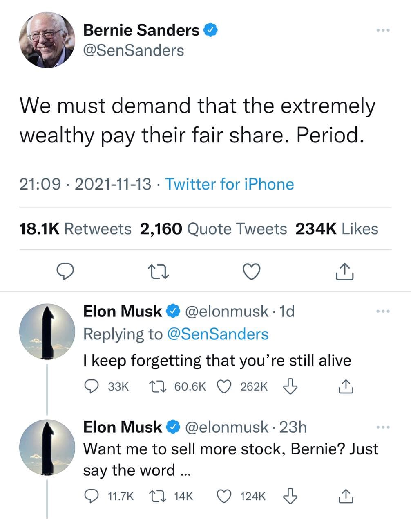Share the 'still alive' reply
Image resolution: width=411 pixels, height=524 pixels.
point(345,386)
